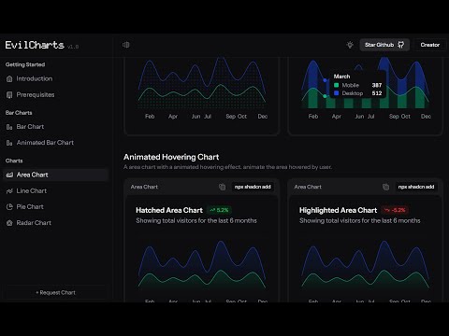
Task: Toggle the sidebar panel icon
Action: [125, 45]
